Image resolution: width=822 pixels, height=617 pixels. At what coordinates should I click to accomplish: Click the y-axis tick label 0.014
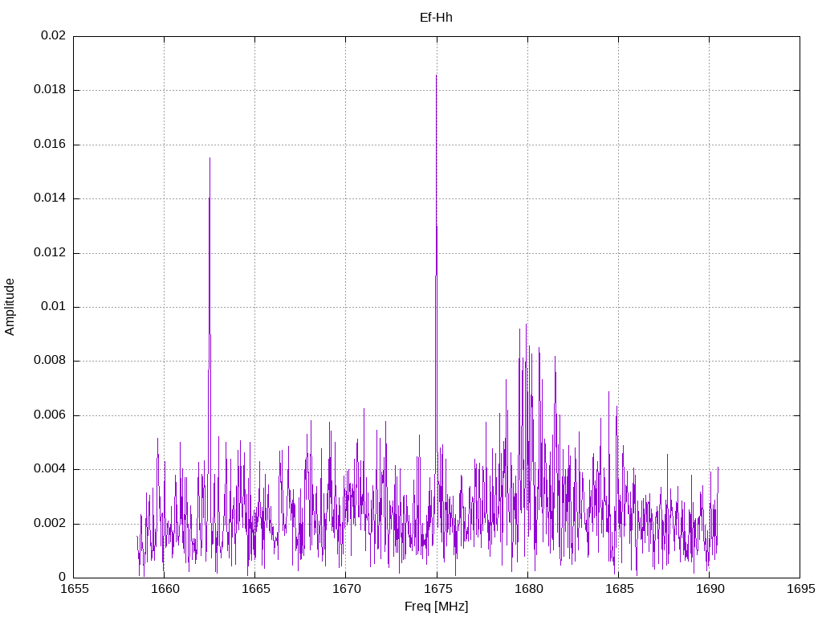click(50, 198)
